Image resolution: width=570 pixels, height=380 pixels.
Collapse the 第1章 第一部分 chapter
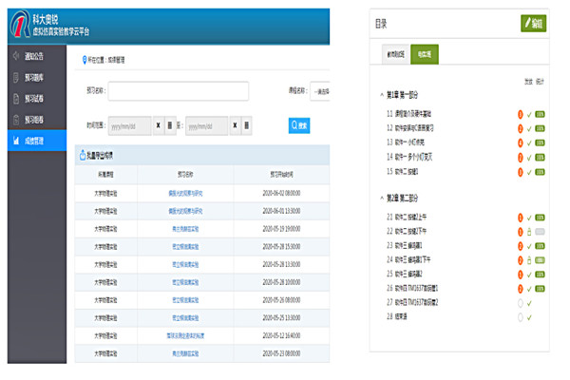click(382, 95)
